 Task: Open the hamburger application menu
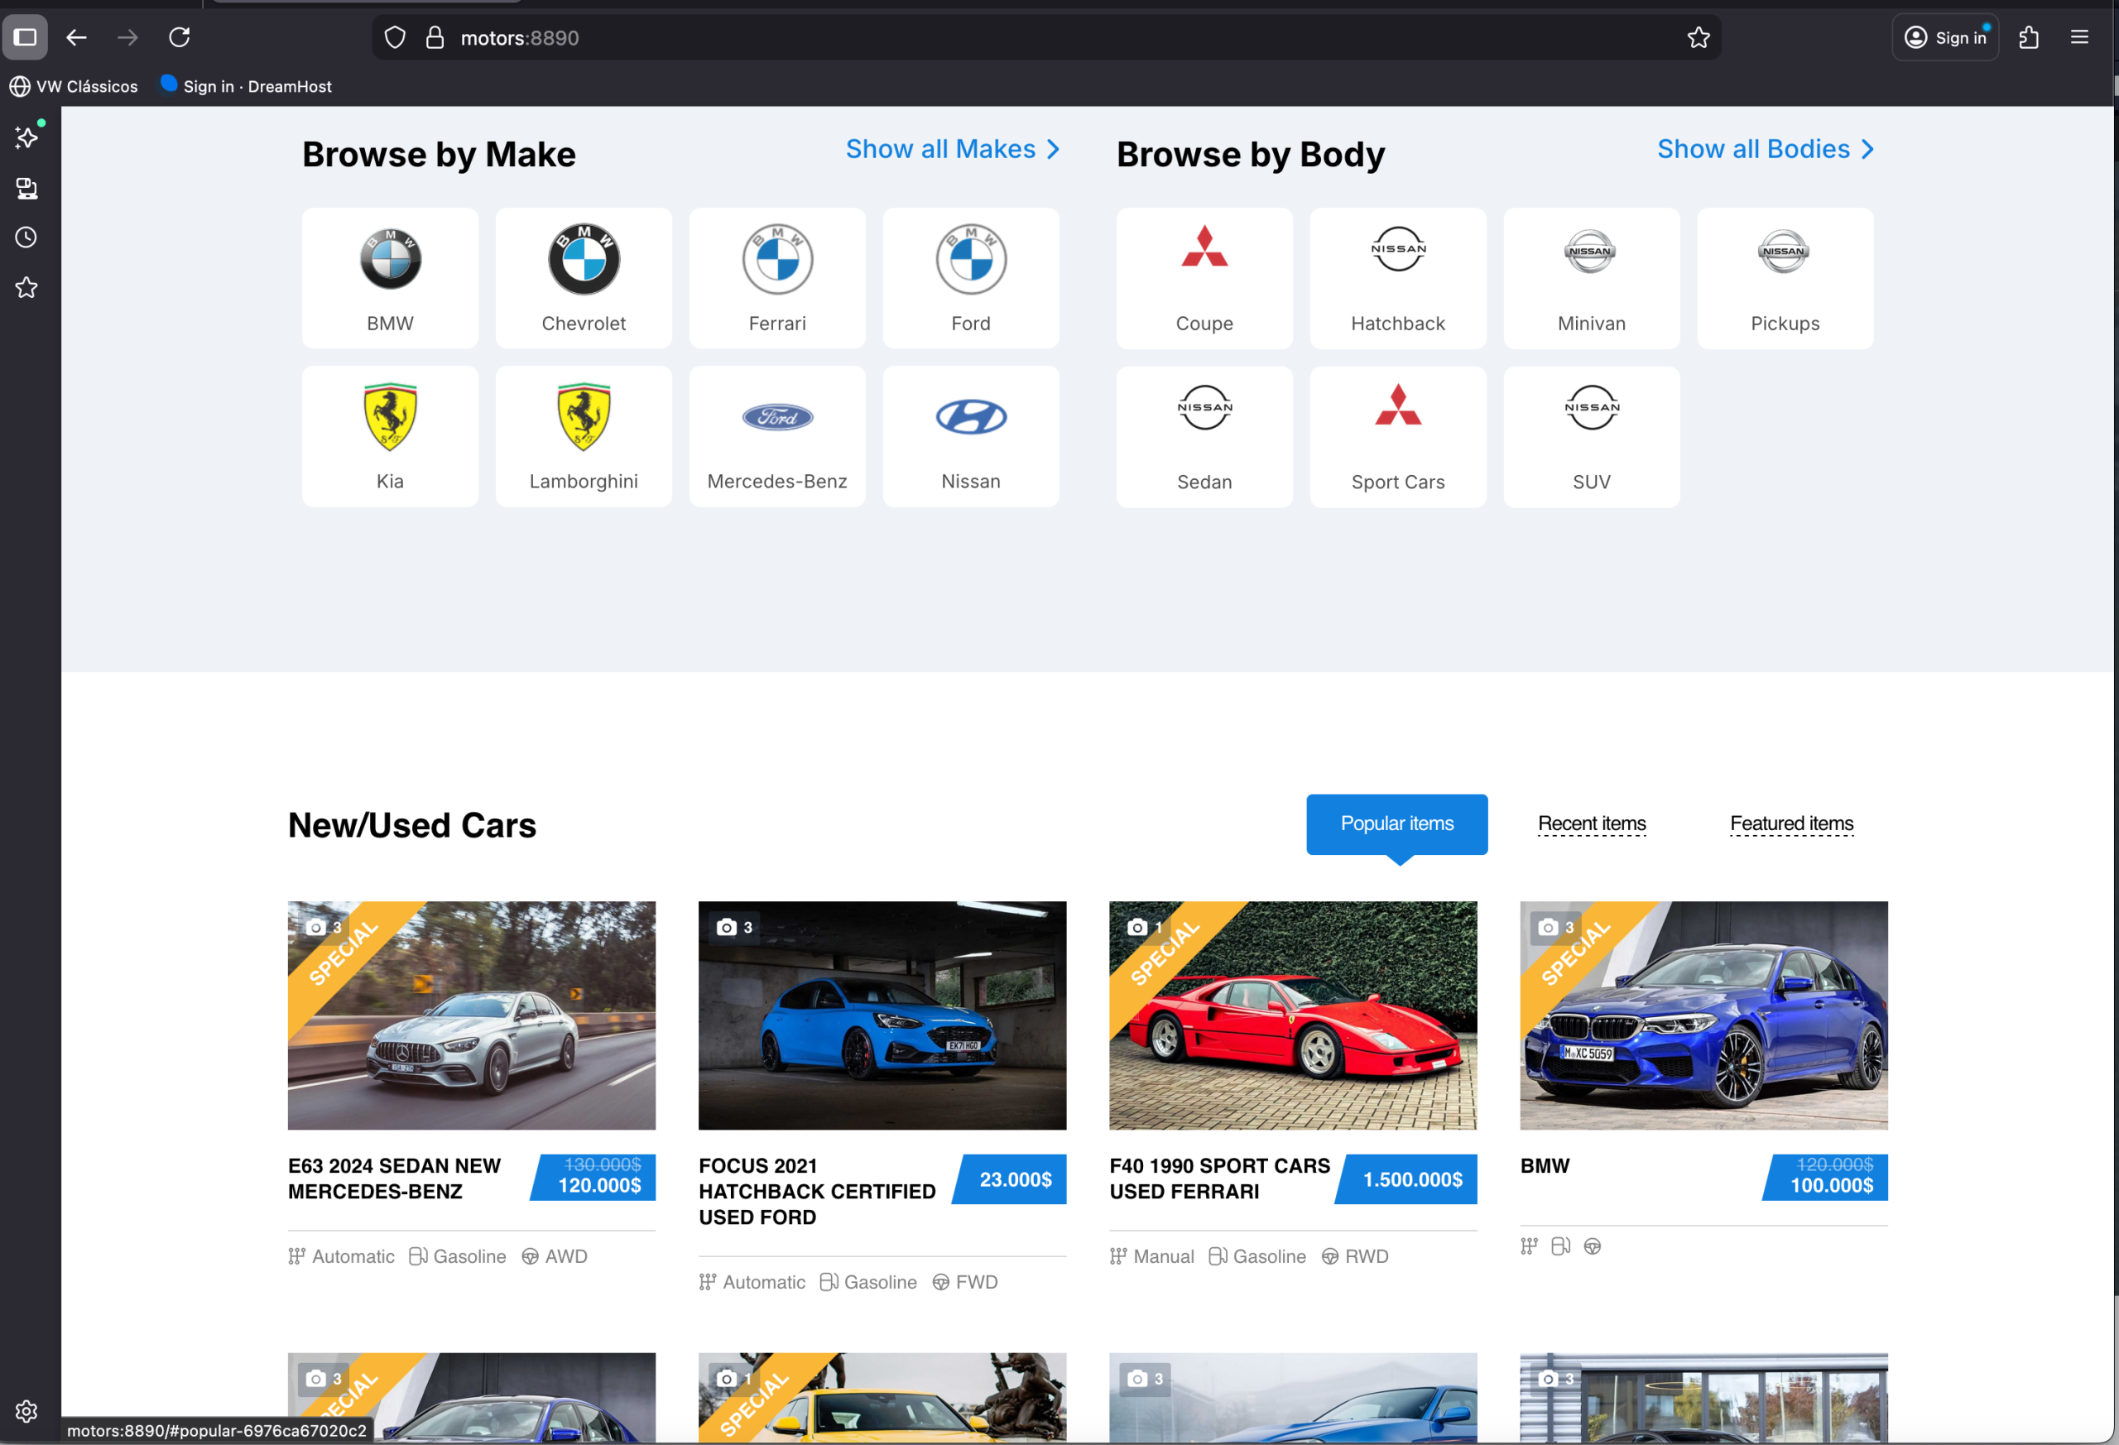click(2079, 37)
